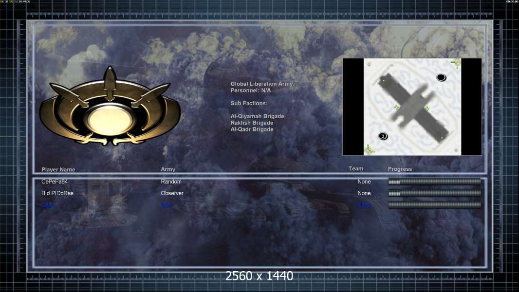Click the Team column header
Image resolution: width=519 pixels, height=292 pixels.
[x=356, y=169]
